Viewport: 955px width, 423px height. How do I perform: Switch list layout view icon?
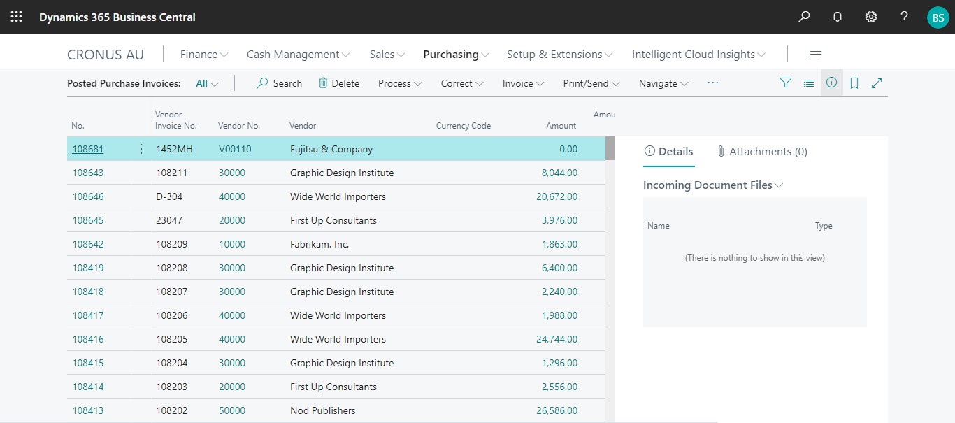pyautogui.click(x=809, y=83)
